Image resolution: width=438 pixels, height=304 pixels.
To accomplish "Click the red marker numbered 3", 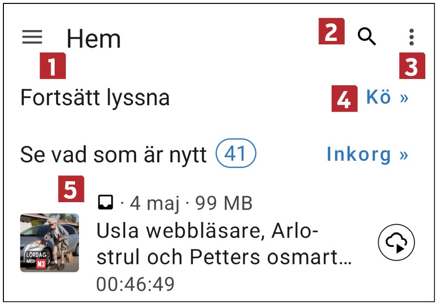I will pos(412,66).
